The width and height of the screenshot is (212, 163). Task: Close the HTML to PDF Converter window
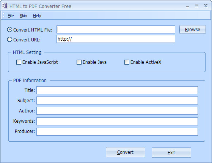click(206, 6)
